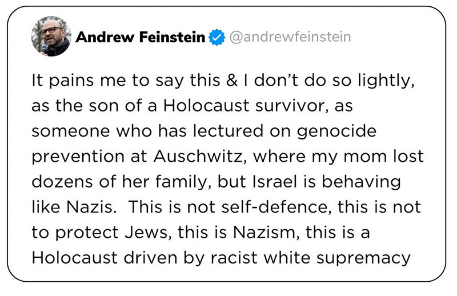Click the blue verified checkmark badge
Image resolution: width=457 pixels, height=296 pixels.
[217, 37]
